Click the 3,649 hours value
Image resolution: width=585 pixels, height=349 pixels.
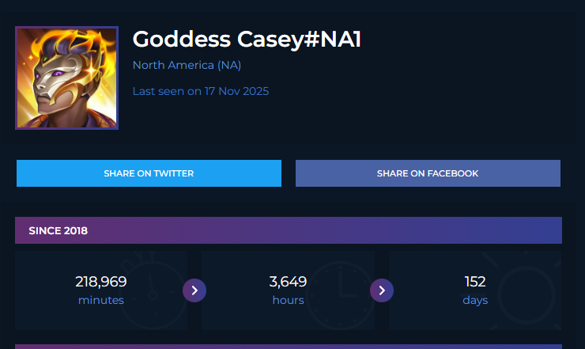click(x=288, y=282)
